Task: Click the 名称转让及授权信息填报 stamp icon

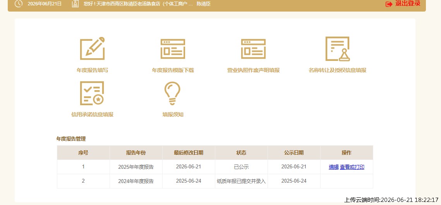Action: [338, 49]
